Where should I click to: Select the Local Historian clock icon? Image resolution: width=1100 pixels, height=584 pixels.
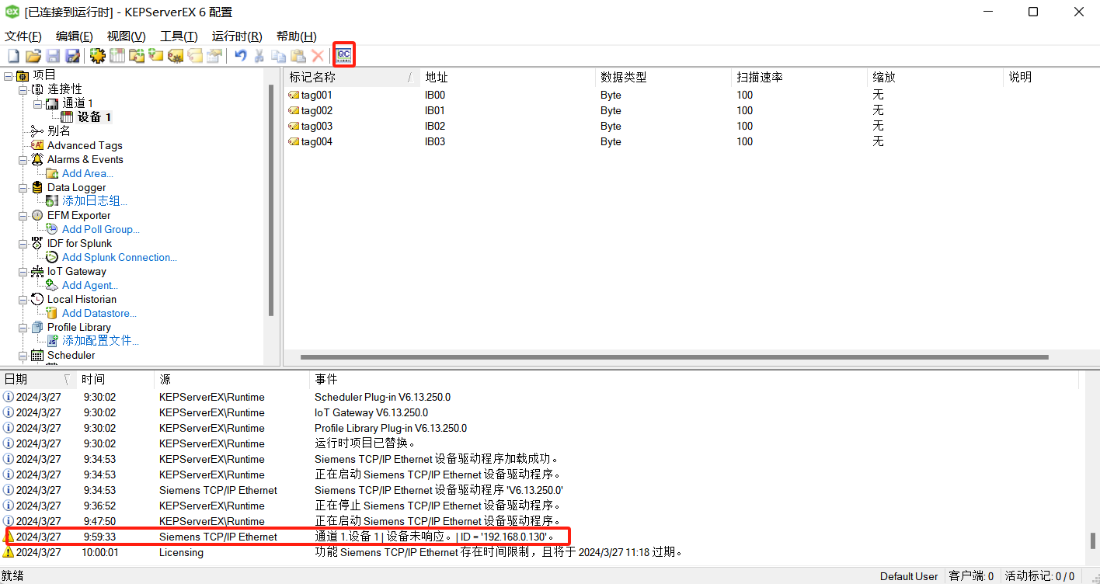click(x=37, y=299)
